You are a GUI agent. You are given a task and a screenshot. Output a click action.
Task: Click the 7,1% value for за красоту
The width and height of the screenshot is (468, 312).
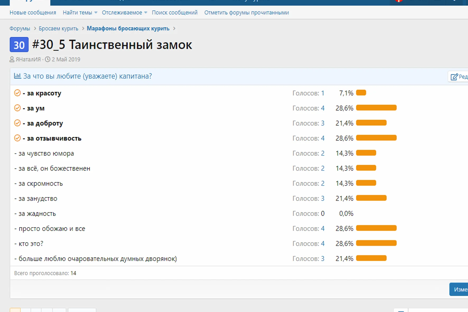[346, 93]
